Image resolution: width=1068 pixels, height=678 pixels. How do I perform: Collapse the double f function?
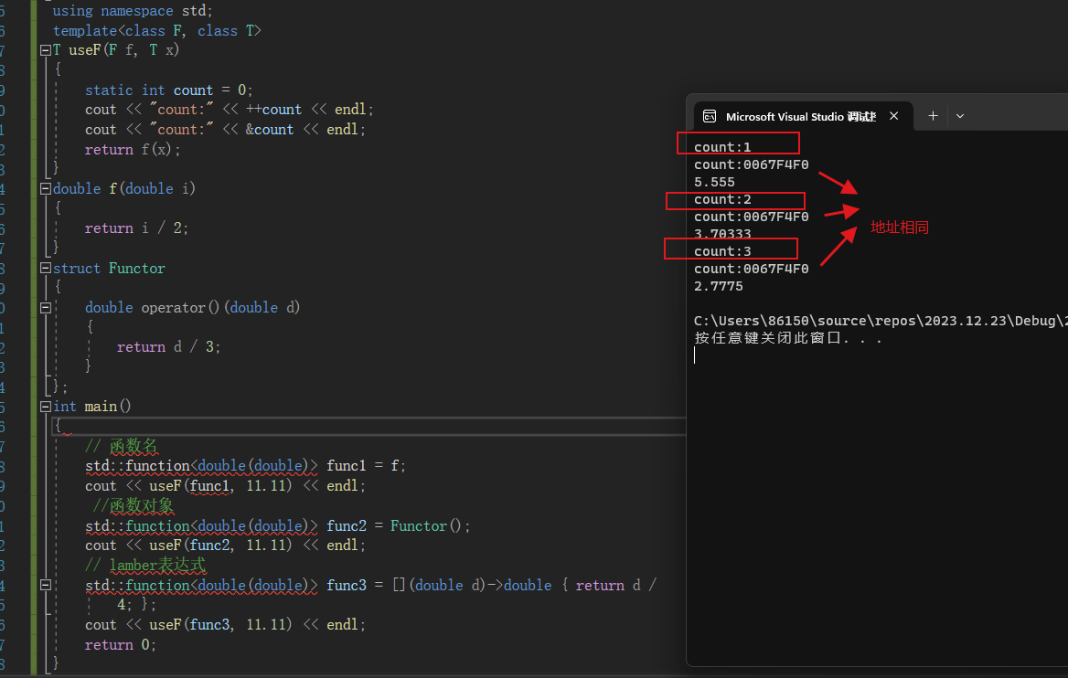45,188
